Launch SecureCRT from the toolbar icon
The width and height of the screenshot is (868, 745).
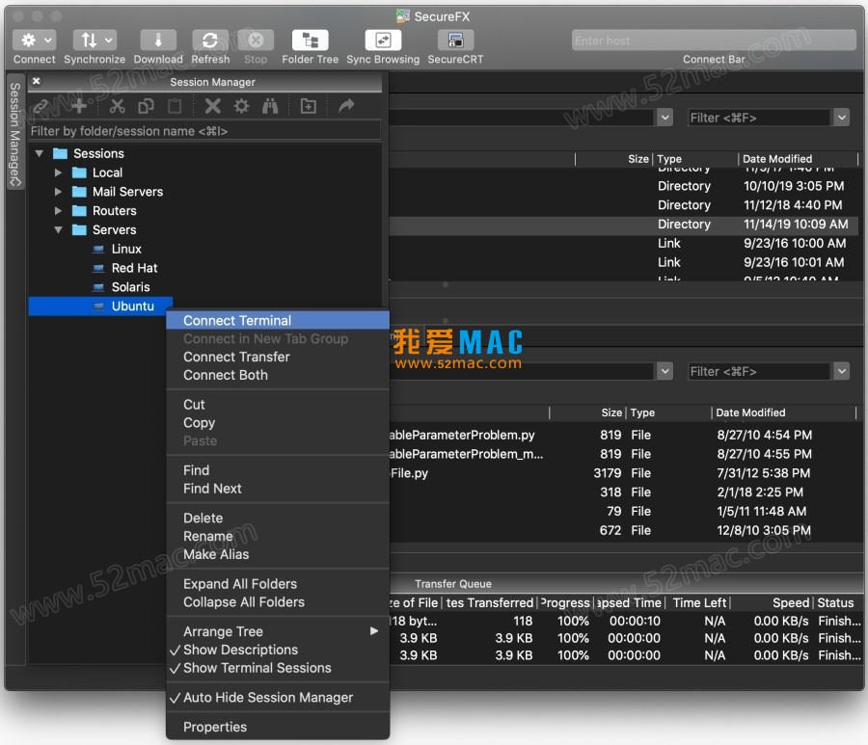coord(455,40)
